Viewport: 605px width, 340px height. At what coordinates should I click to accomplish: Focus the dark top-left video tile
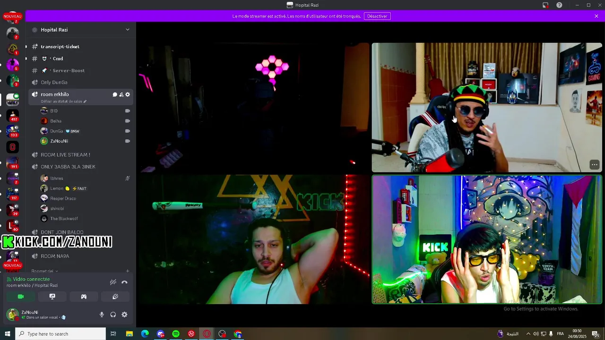click(x=253, y=108)
